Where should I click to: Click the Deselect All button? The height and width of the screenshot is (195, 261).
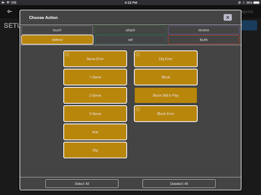pyautogui.click(x=179, y=184)
